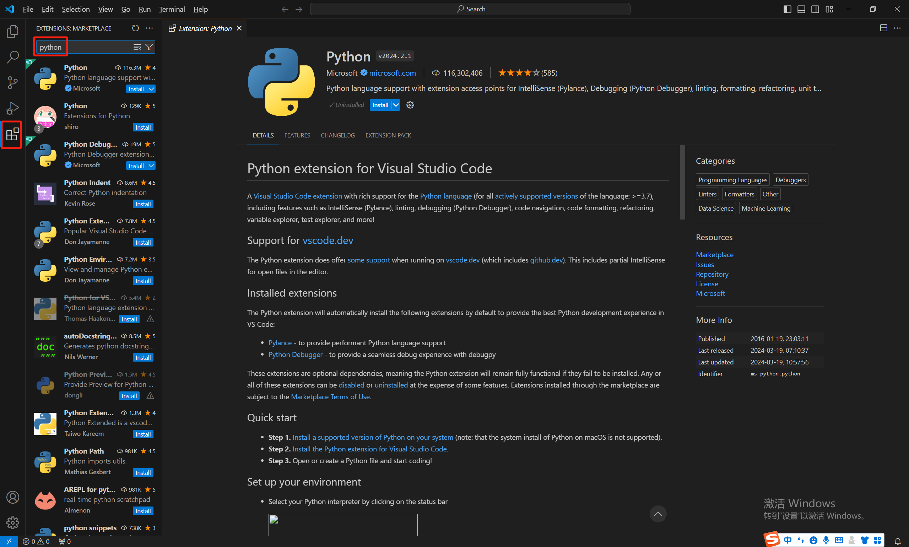This screenshot has height=547, width=909.
Task: Click the extension page vertical scrollbar
Action: (x=682, y=182)
